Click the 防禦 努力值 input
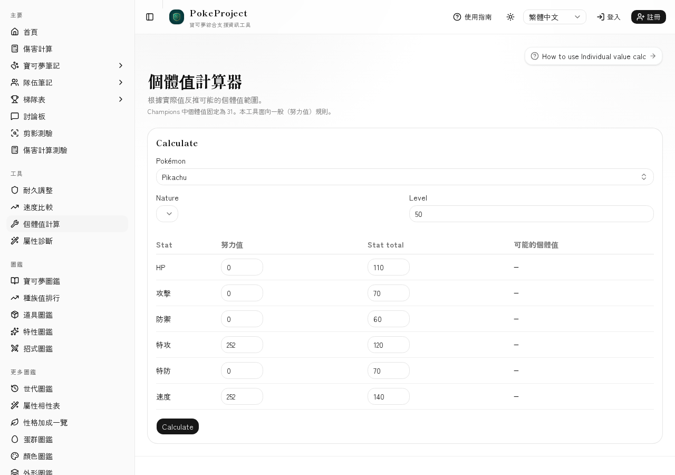The width and height of the screenshot is (675, 475). click(x=242, y=319)
